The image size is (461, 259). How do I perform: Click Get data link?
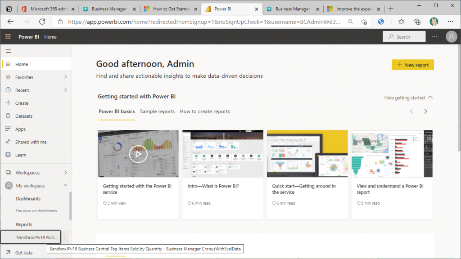pos(24,253)
